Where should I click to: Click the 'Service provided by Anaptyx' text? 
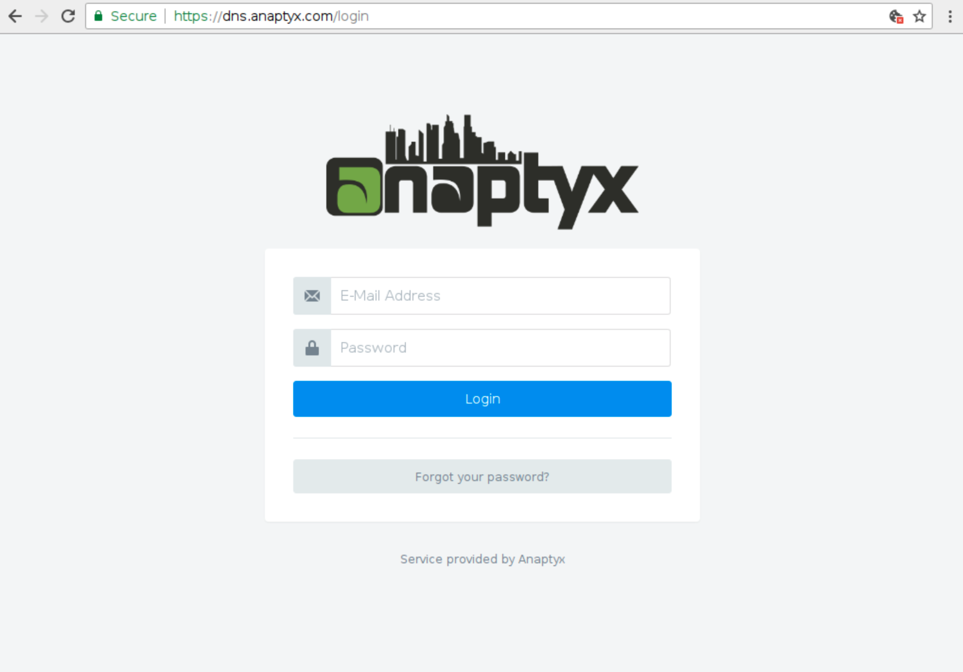(482, 559)
